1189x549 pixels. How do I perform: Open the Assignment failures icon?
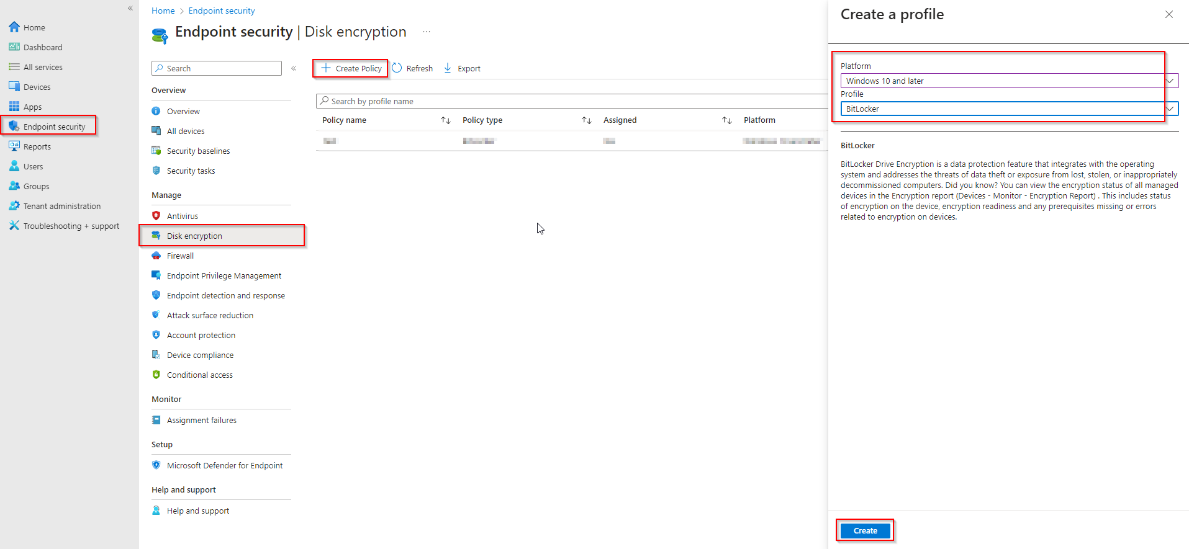(156, 420)
